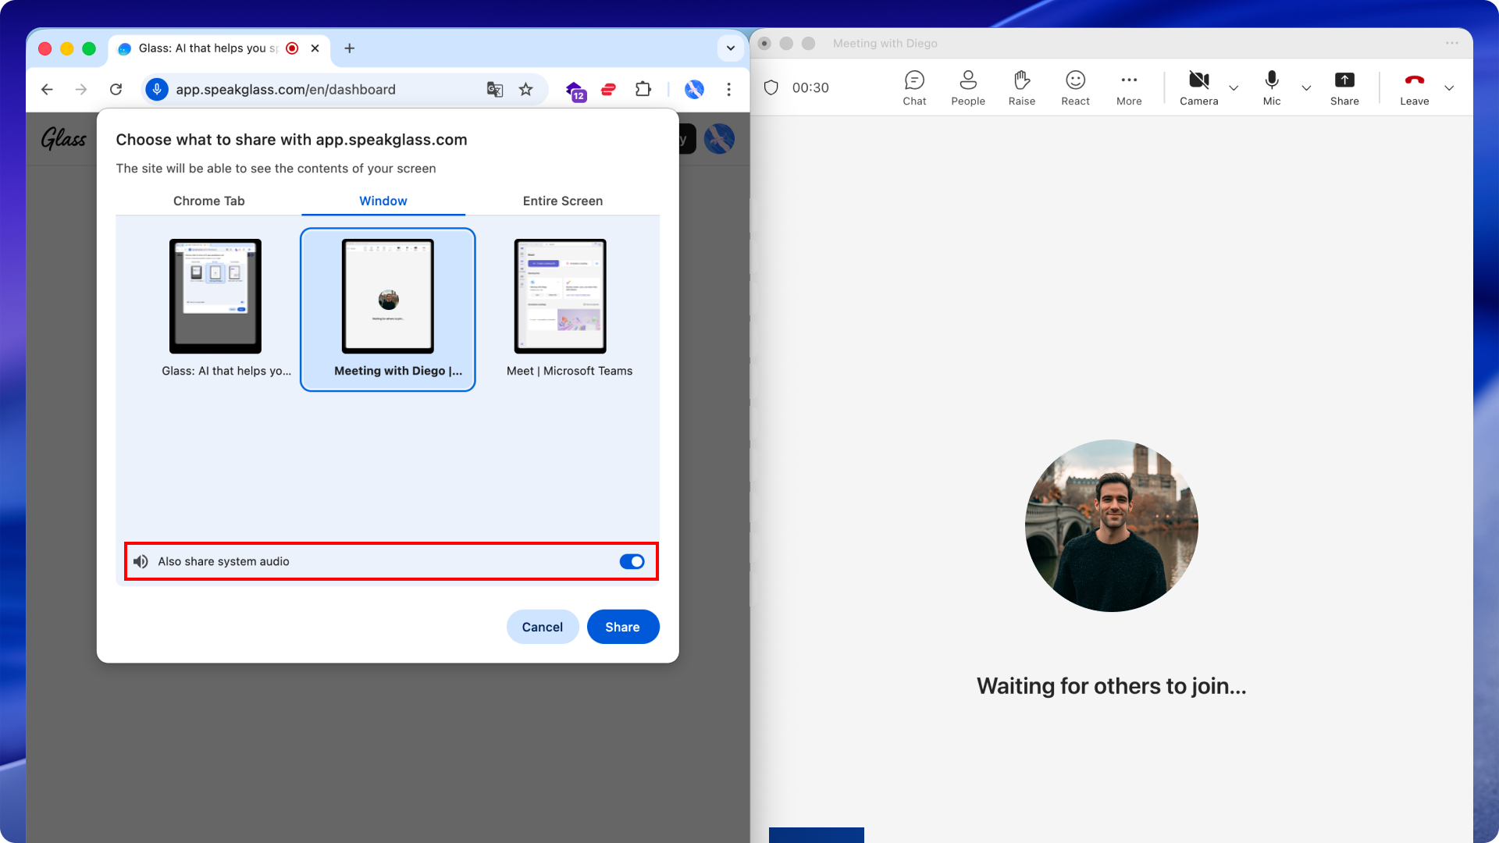Expand the Mic options chevron
The image size is (1499, 843).
1306,88
